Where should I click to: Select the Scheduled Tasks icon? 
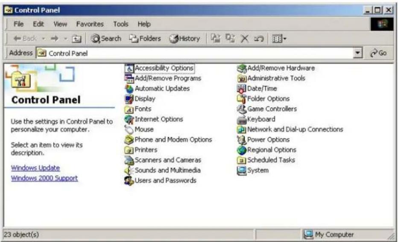[x=242, y=160]
